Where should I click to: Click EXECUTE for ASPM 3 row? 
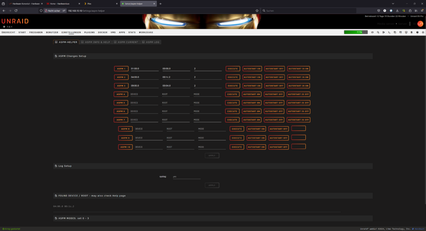pyautogui.click(x=233, y=86)
